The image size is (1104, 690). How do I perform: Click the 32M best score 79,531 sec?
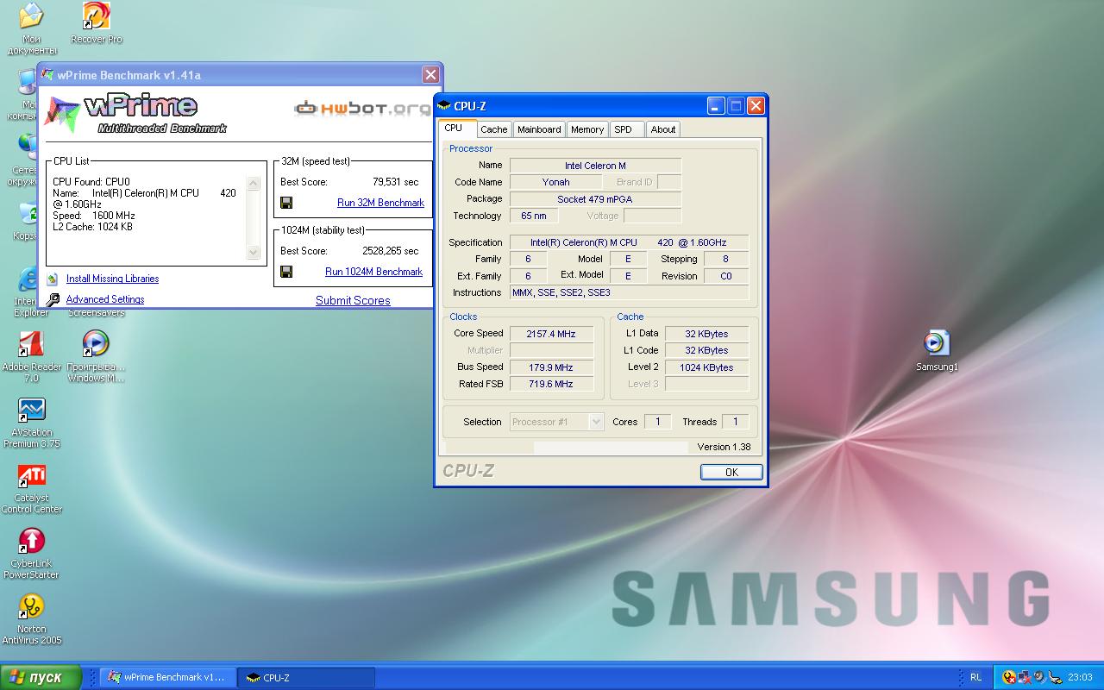click(396, 182)
